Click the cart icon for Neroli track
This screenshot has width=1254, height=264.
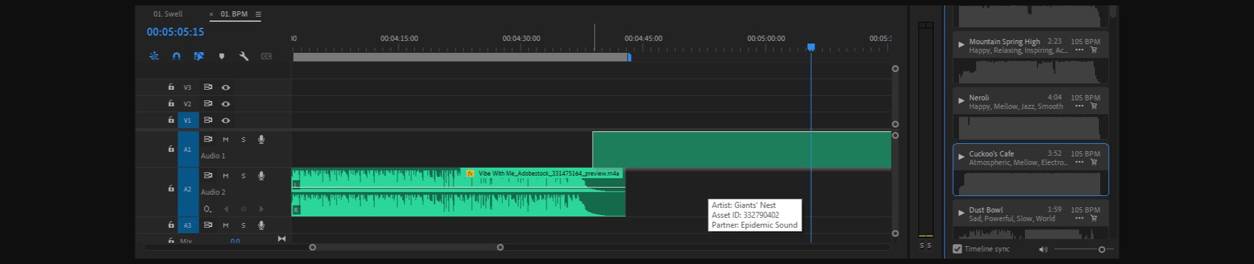[1094, 106]
